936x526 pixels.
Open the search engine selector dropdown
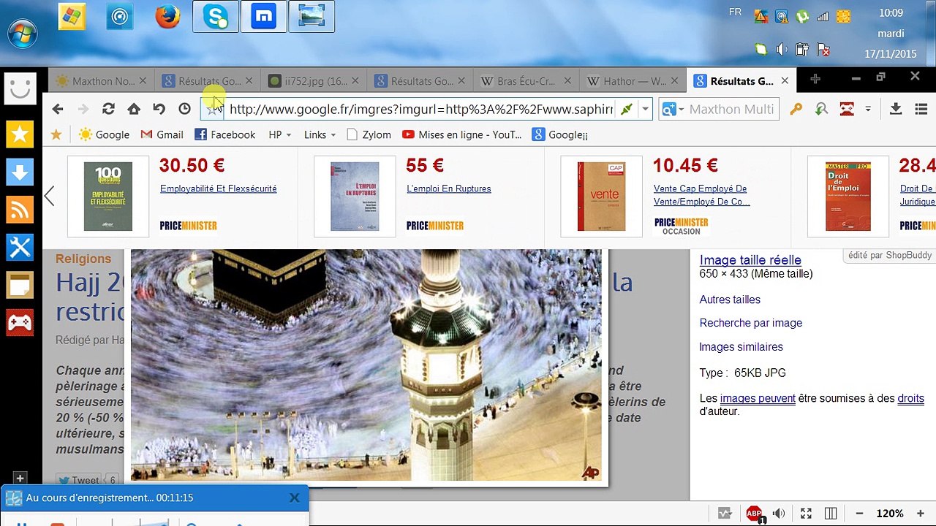682,109
